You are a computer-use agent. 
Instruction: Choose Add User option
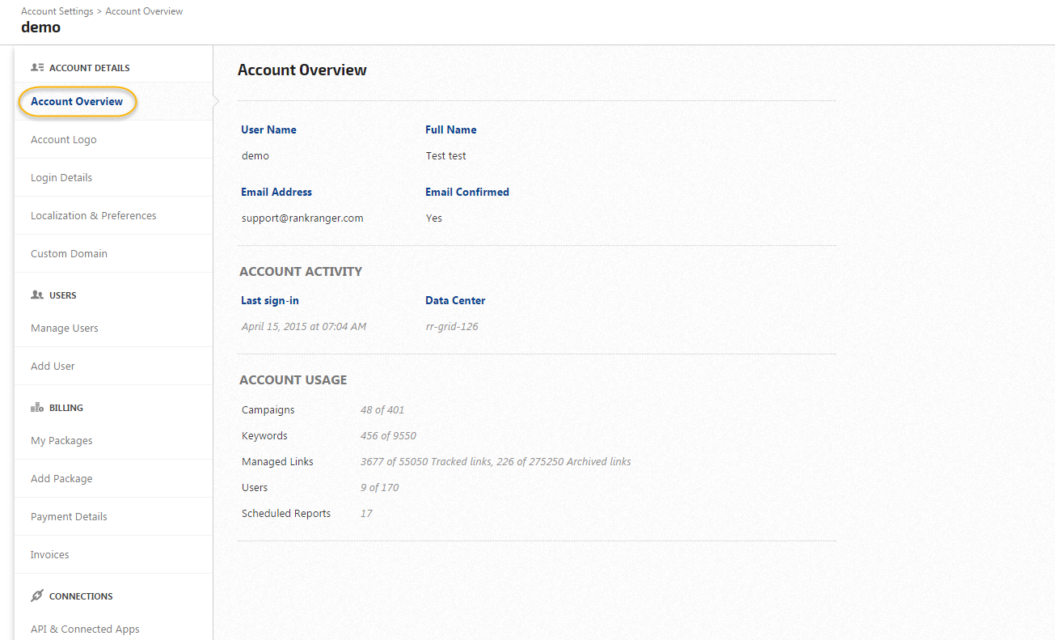click(53, 367)
